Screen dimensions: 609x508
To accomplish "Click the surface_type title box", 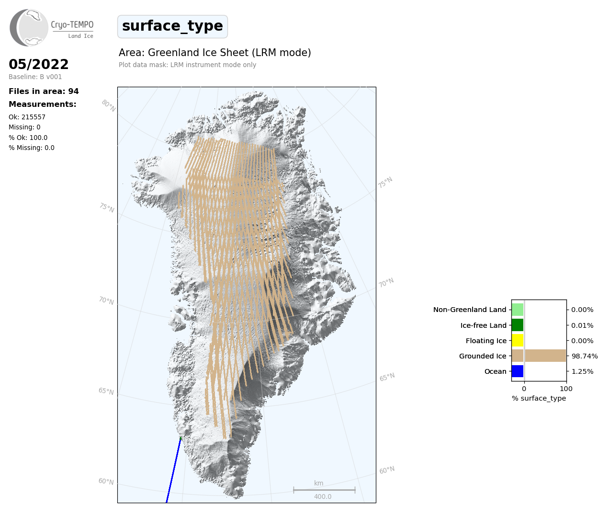I will click(x=172, y=26).
